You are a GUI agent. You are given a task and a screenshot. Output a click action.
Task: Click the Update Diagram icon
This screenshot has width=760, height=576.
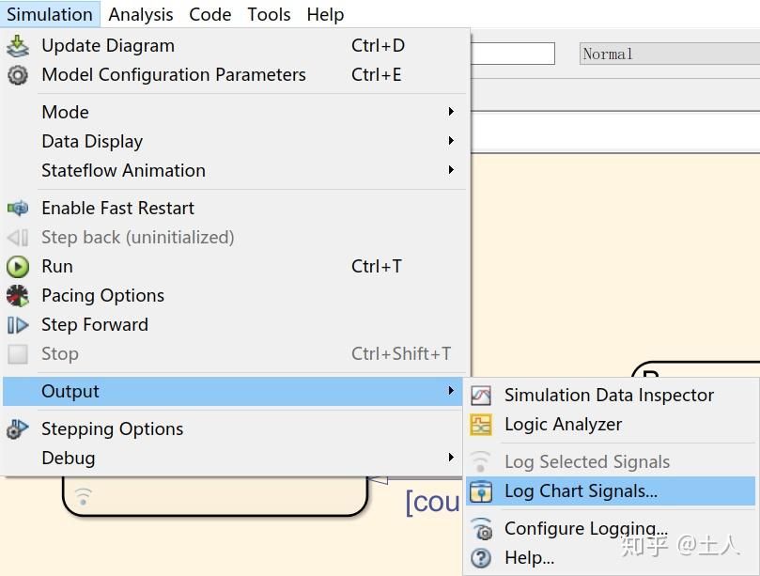tap(18, 46)
